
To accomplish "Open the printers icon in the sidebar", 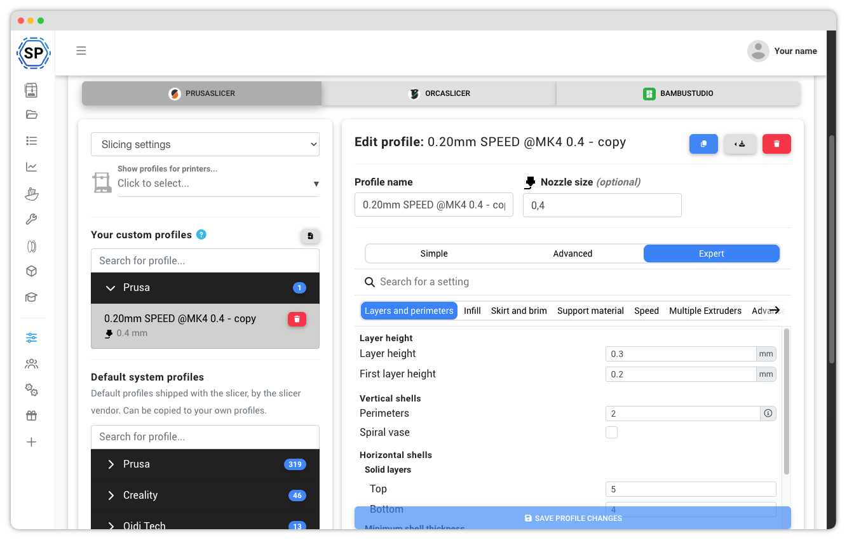I will pos(32,90).
